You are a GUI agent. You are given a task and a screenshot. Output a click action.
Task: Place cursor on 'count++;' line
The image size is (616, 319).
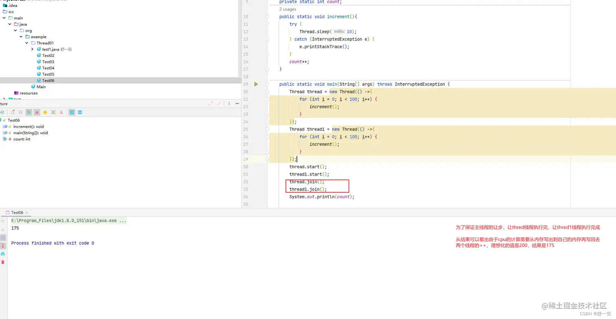299,62
